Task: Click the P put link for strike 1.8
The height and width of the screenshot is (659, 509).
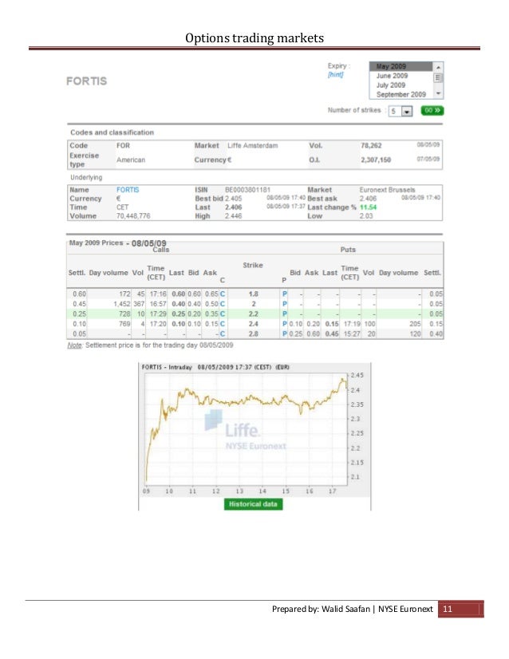Action: tap(285, 294)
